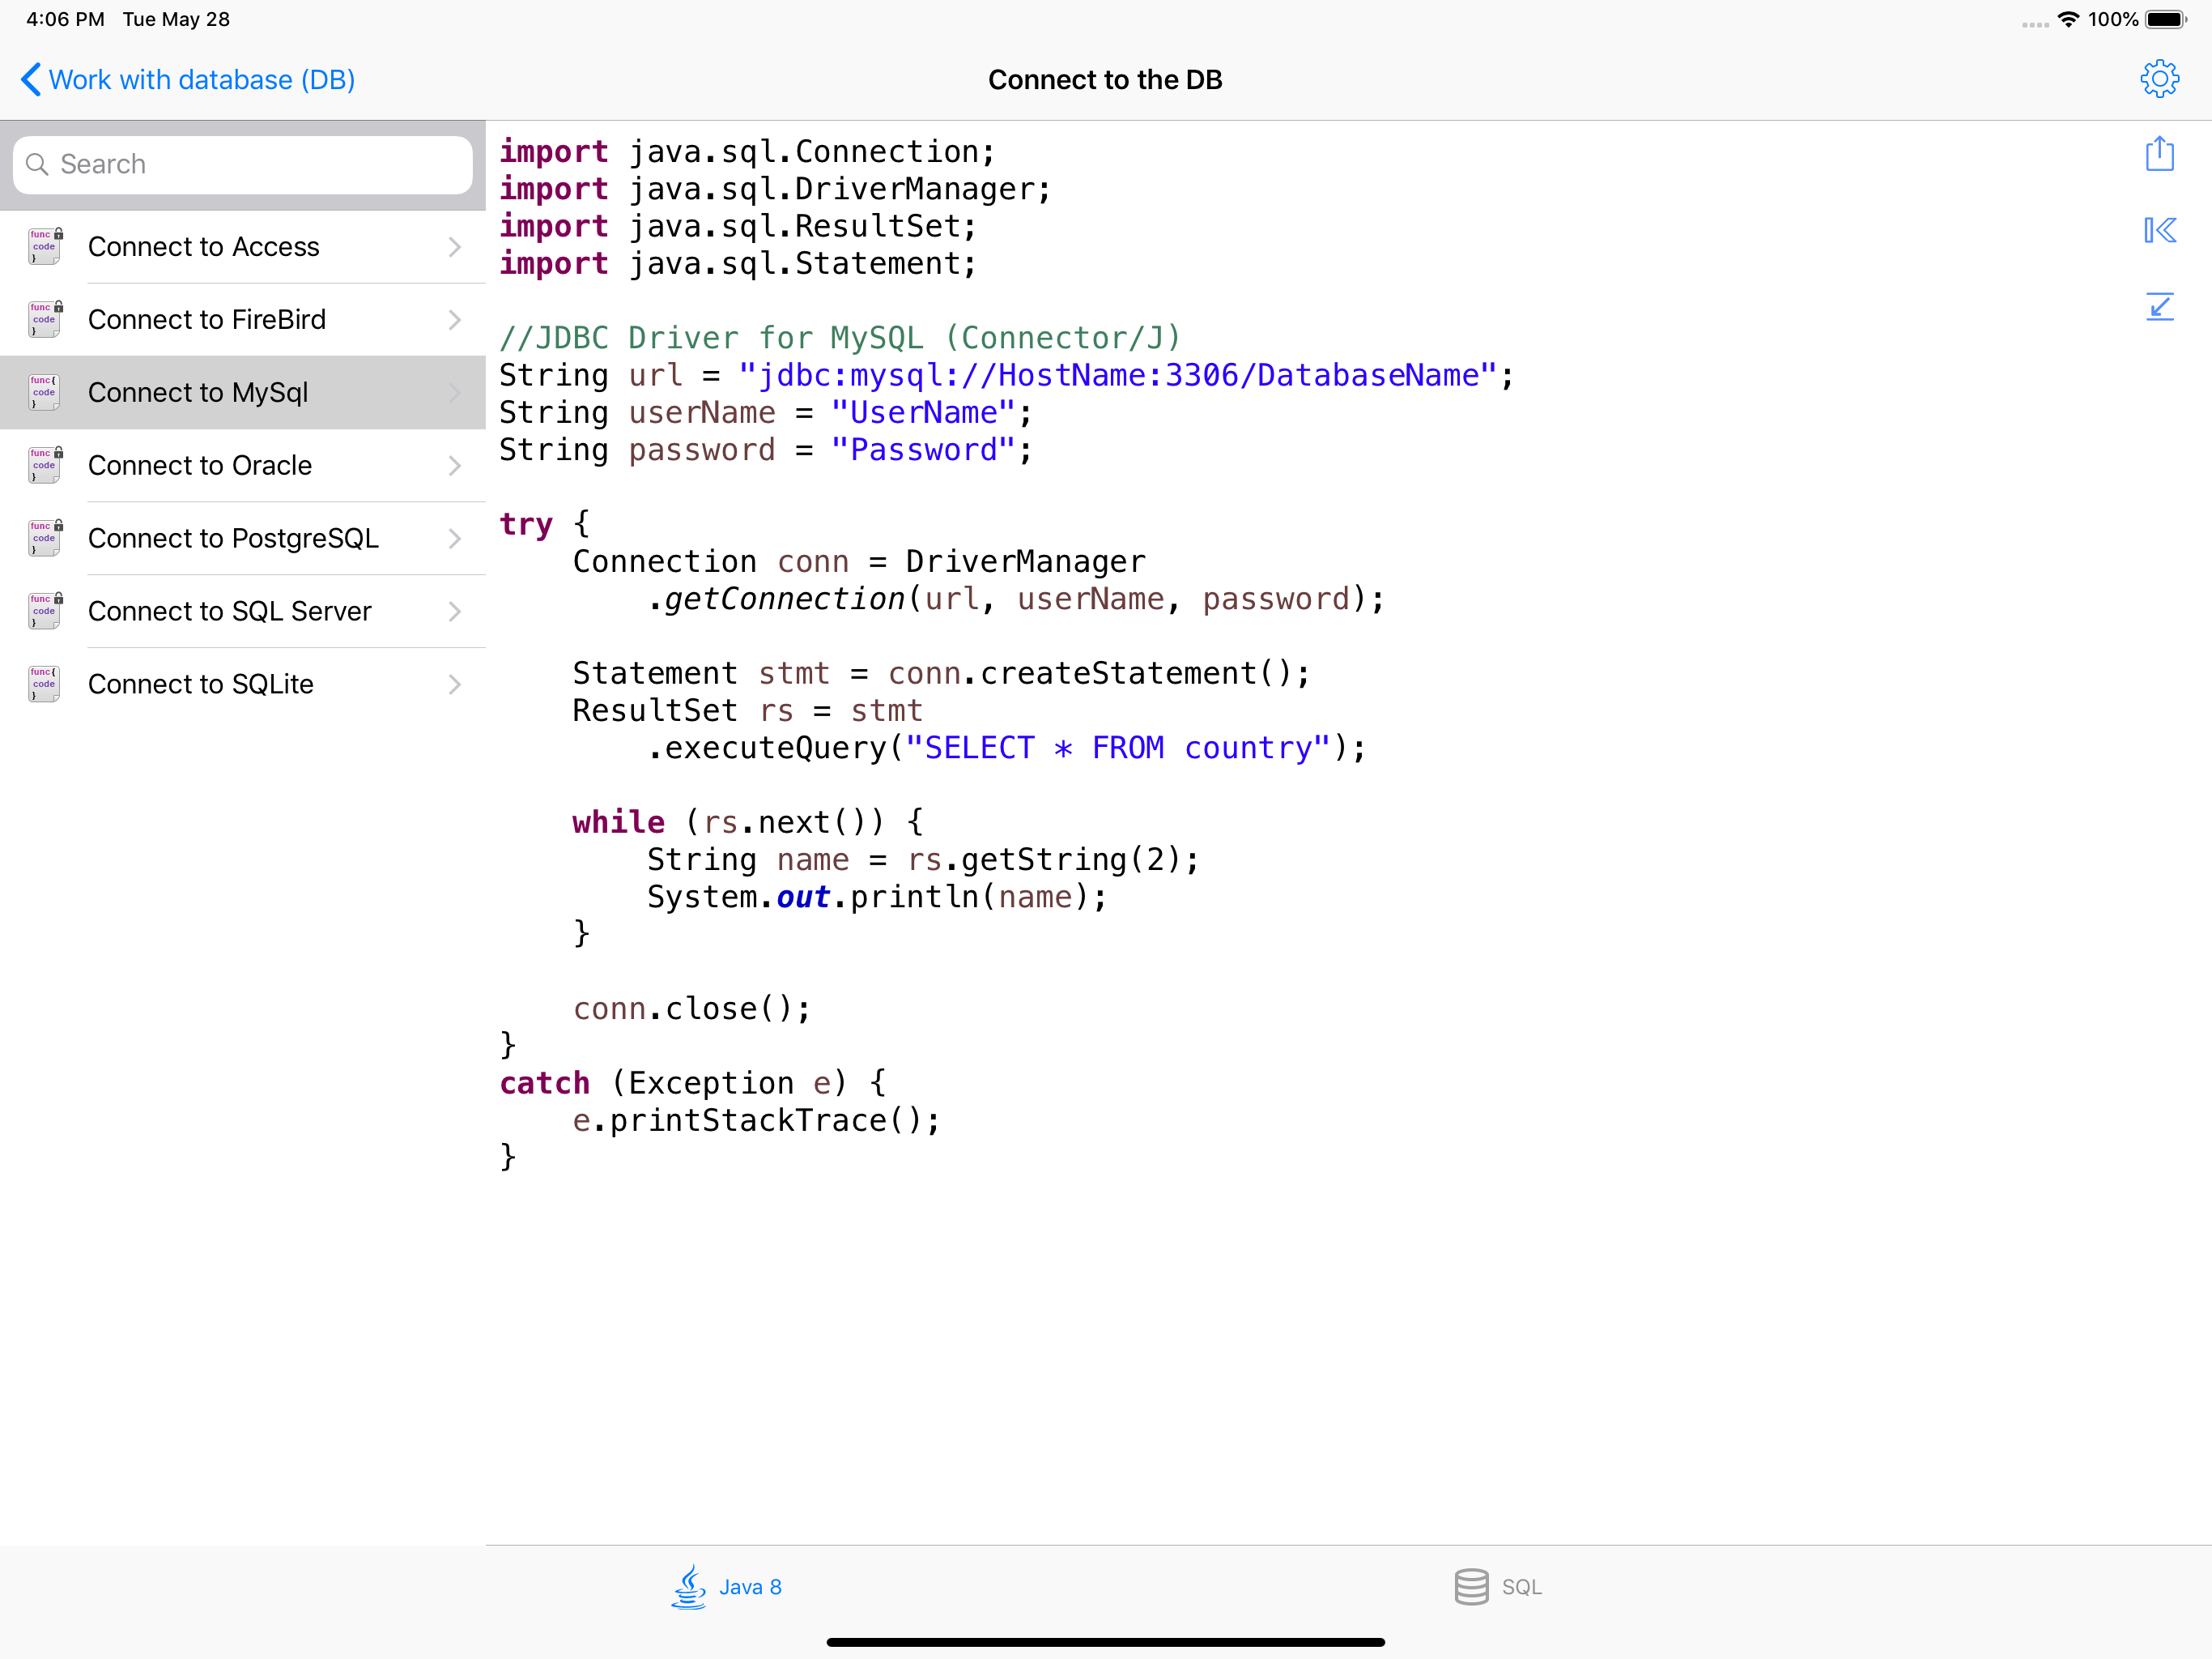
Task: Collapse the sidebar with the left-arrow bar icon
Action: tap(2160, 230)
